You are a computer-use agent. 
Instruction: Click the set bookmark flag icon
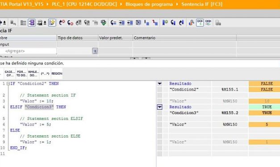(x=165, y=23)
